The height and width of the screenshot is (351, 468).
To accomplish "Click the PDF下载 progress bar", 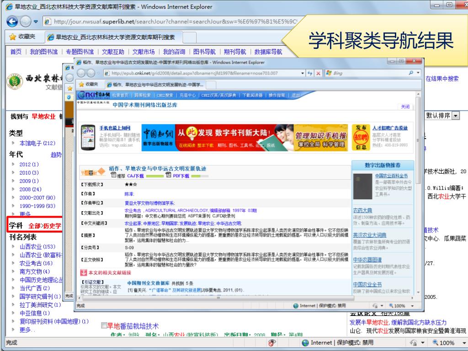I will point(200,176).
